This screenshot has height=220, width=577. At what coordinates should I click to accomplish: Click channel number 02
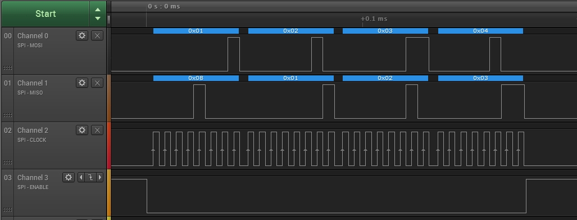click(x=8, y=130)
